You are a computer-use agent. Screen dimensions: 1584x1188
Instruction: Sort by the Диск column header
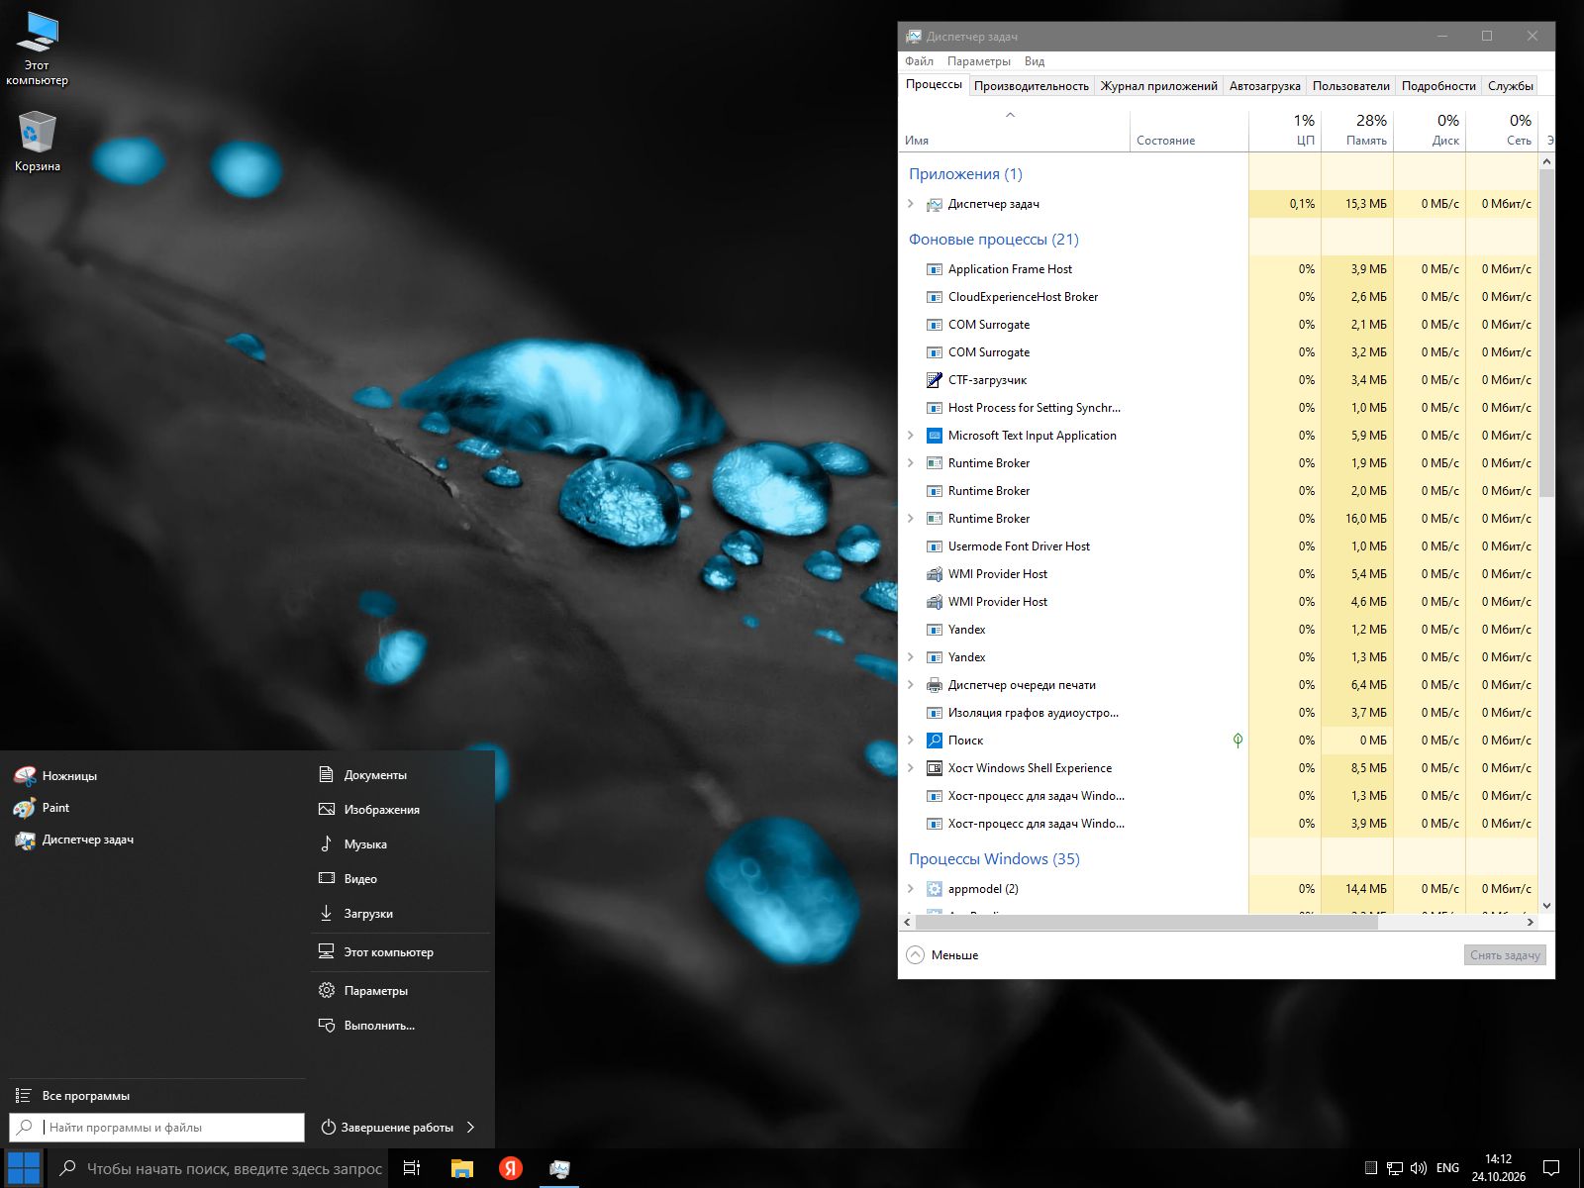click(x=1430, y=130)
